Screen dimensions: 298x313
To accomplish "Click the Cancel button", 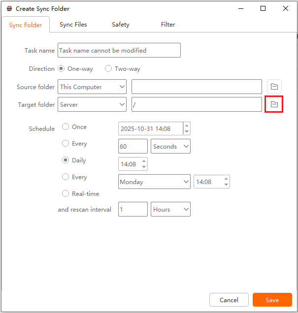I will (x=229, y=300).
